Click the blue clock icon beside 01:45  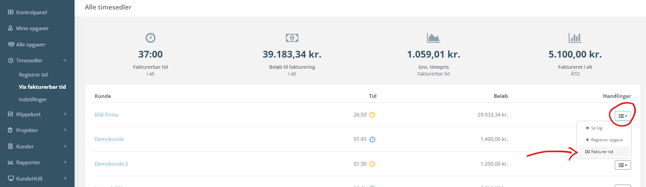pyautogui.click(x=372, y=139)
